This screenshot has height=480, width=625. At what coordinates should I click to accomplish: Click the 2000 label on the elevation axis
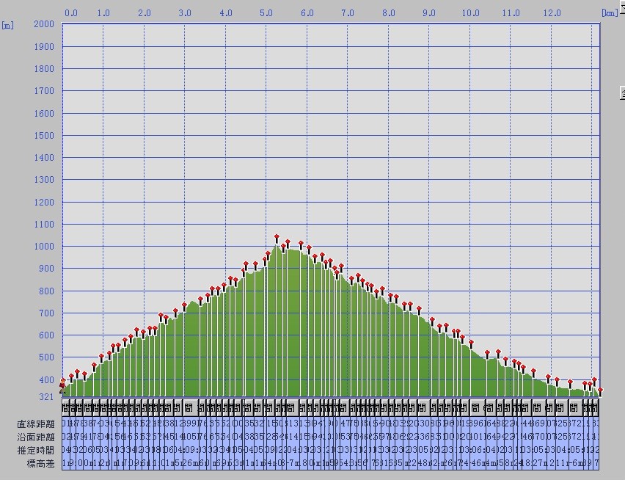(x=44, y=24)
